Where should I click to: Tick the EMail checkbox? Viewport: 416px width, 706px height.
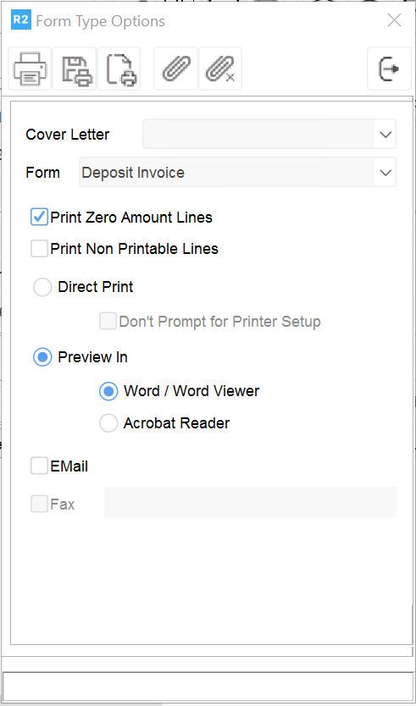pyautogui.click(x=39, y=466)
